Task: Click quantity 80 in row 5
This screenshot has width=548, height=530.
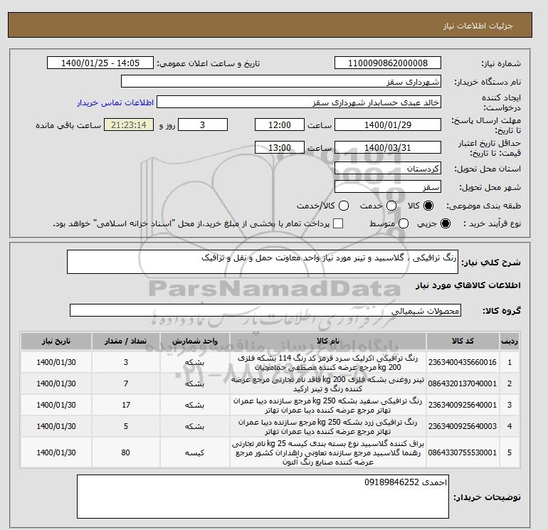Action: [126, 452]
